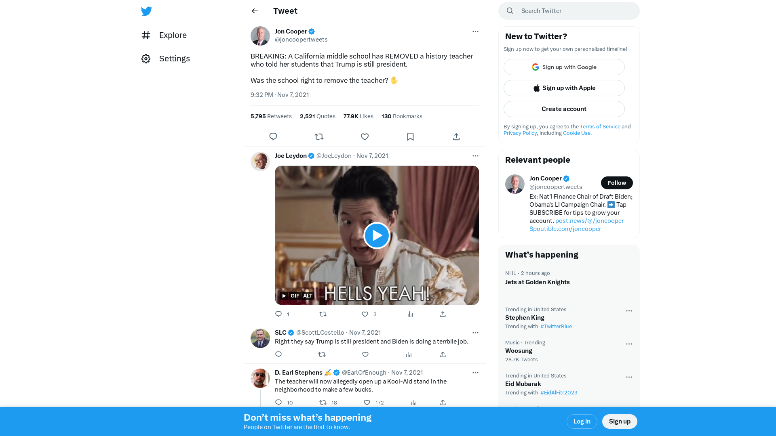Screen dimensions: 776x436
Task: Retweet D. Earl Stephens' reply
Action: pyautogui.click(x=323, y=402)
